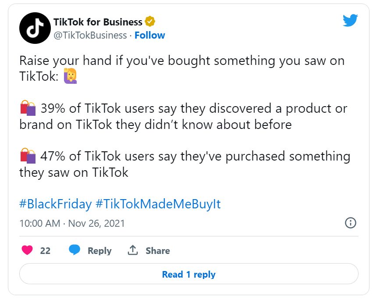Image resolution: width=380 pixels, height=300 pixels.
Task: Click the 22 likes count
Action: (x=45, y=251)
